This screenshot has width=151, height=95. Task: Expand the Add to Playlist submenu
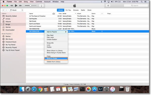click(x=56, y=32)
